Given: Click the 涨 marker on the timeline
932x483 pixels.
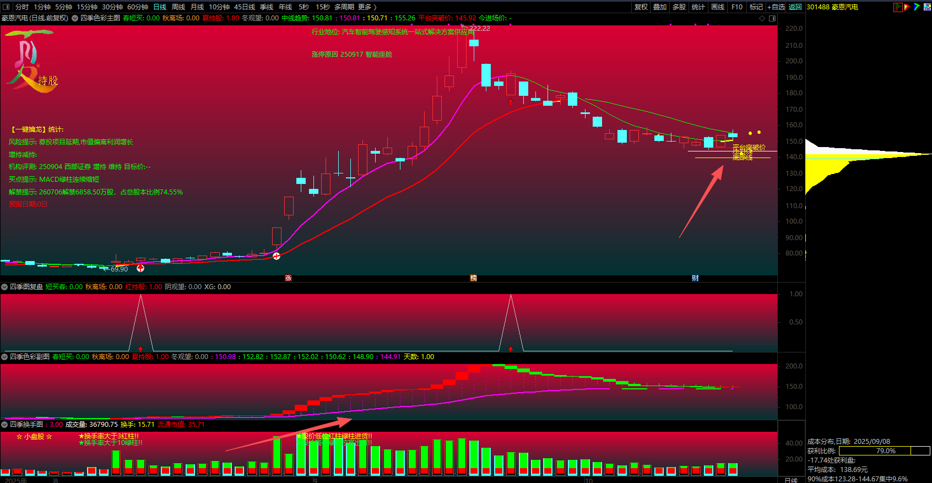Looking at the screenshot, I should click(288, 278).
